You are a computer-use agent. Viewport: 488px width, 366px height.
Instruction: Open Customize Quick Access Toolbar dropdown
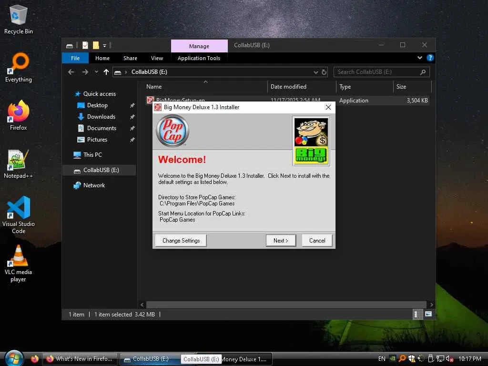pos(104,46)
